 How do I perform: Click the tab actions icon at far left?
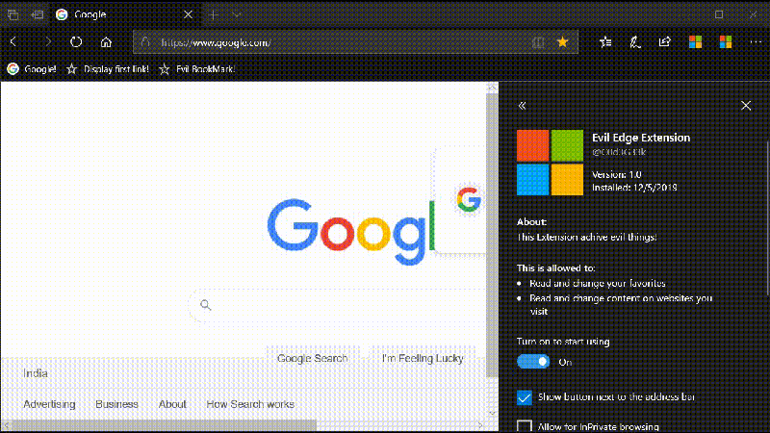(13, 14)
